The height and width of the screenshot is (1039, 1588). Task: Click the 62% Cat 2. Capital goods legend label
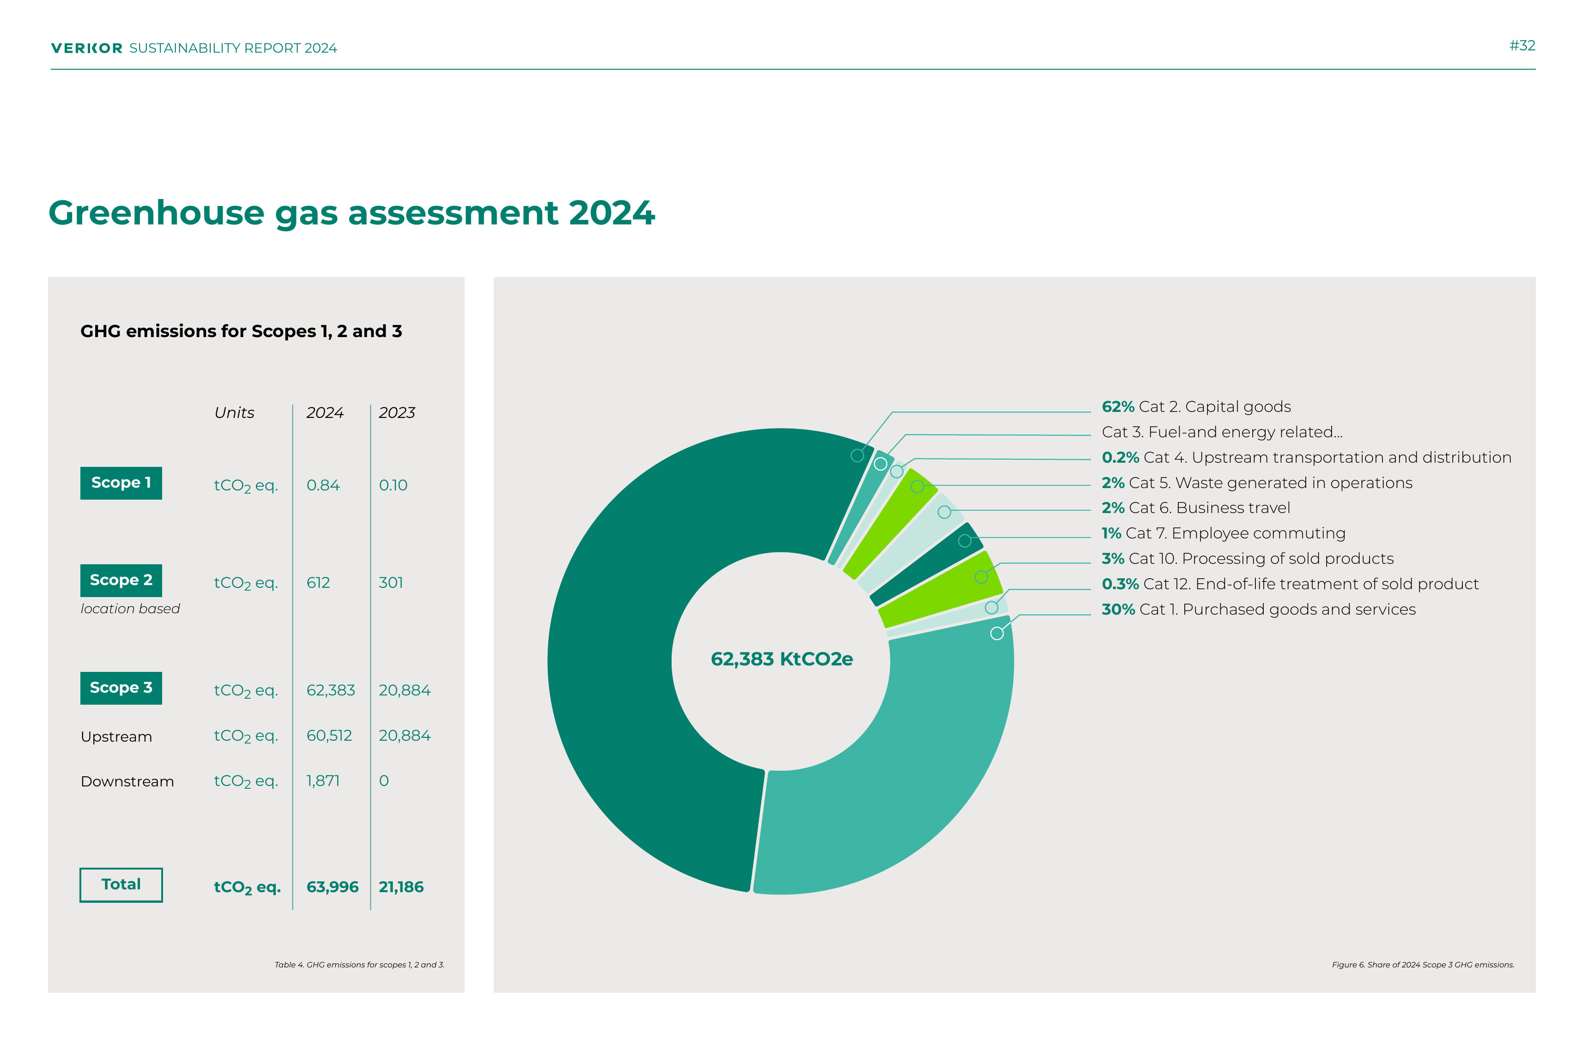coord(1196,407)
